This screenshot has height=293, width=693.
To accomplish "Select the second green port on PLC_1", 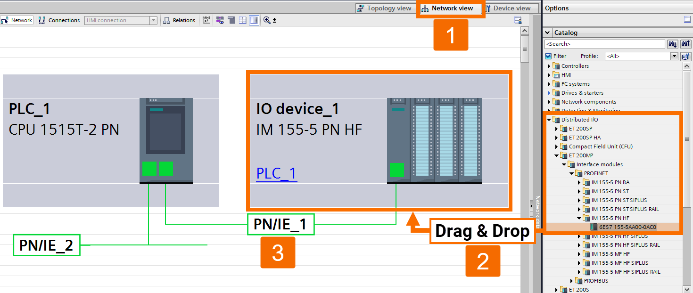I will (x=166, y=169).
